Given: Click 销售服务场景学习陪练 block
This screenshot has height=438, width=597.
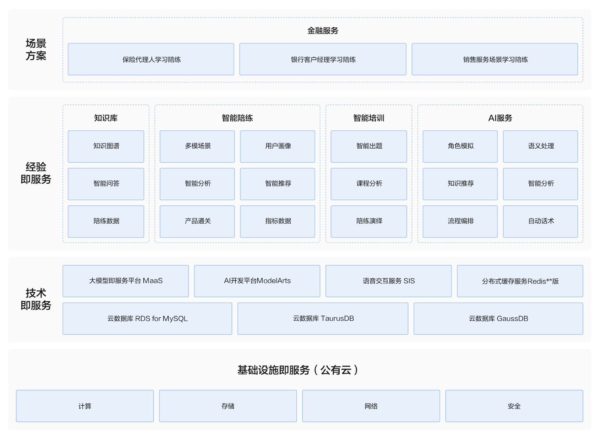Looking at the screenshot, I should pyautogui.click(x=495, y=59).
